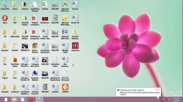Viewport: 183px width, 102px height.
Task: Open the network status tray icon
Action: [x=166, y=99]
